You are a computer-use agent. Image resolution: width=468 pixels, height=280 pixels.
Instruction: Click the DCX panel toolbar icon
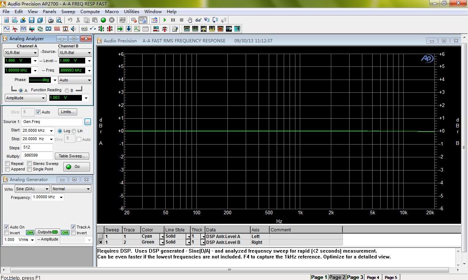click(84, 29)
